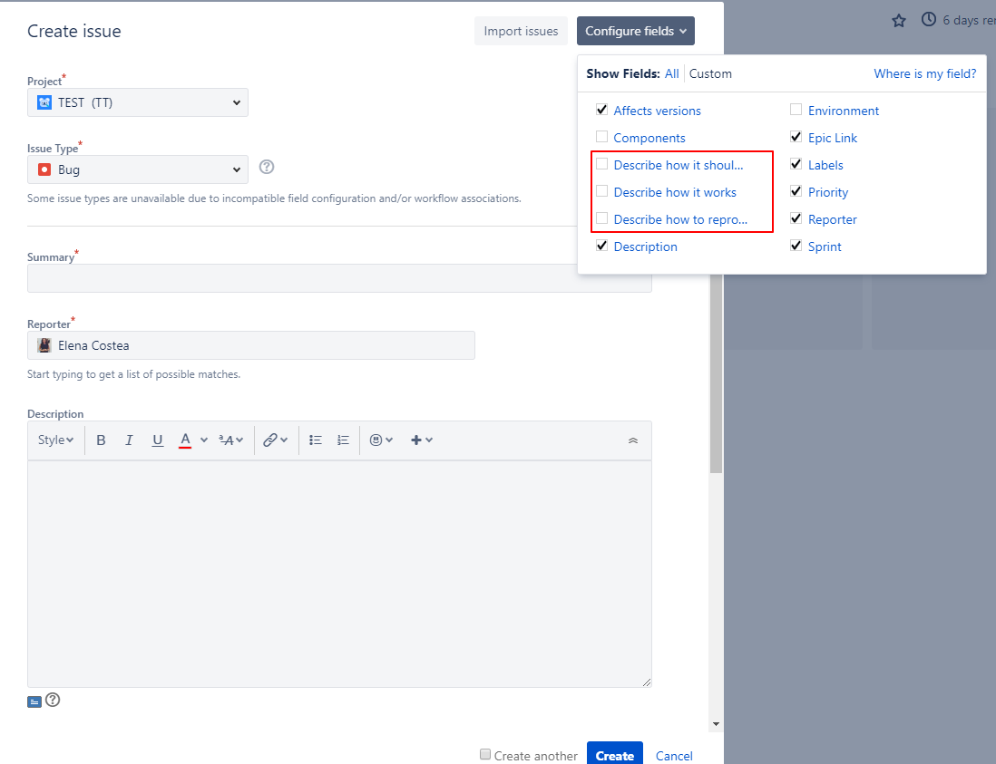Toggle bold formatting in Description editor
The image size is (996, 764).
coord(101,440)
